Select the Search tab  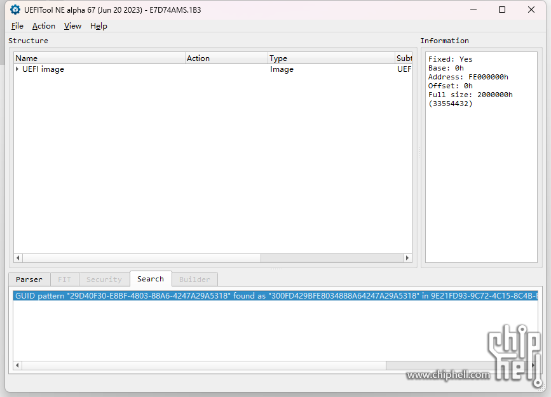coord(151,279)
